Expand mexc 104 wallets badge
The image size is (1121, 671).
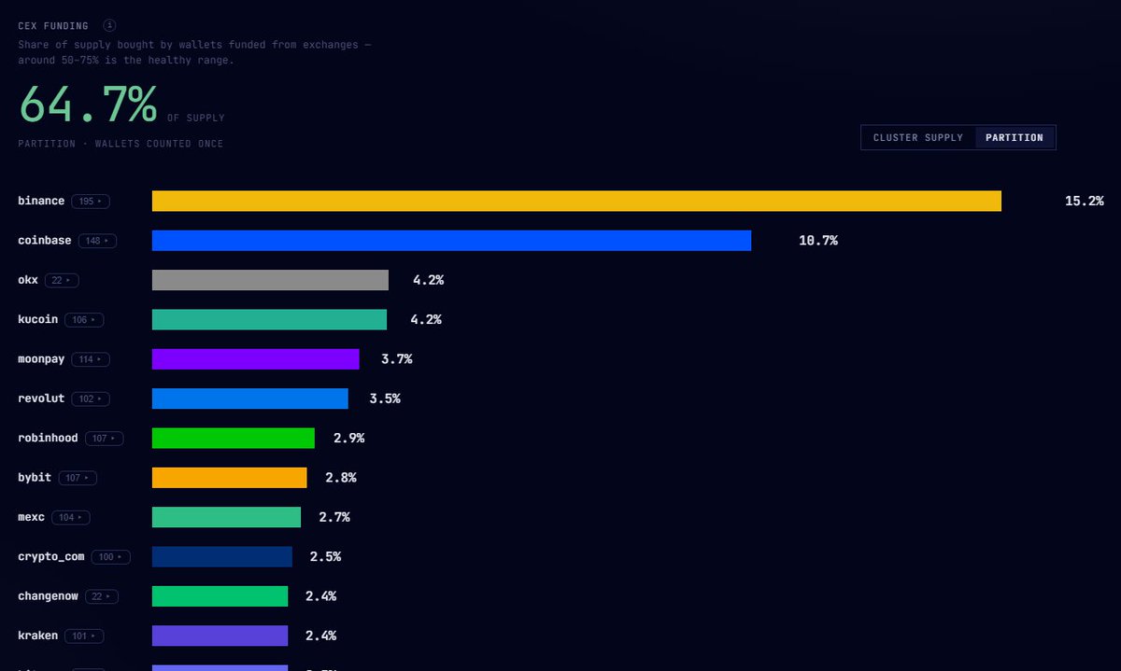[x=71, y=517]
